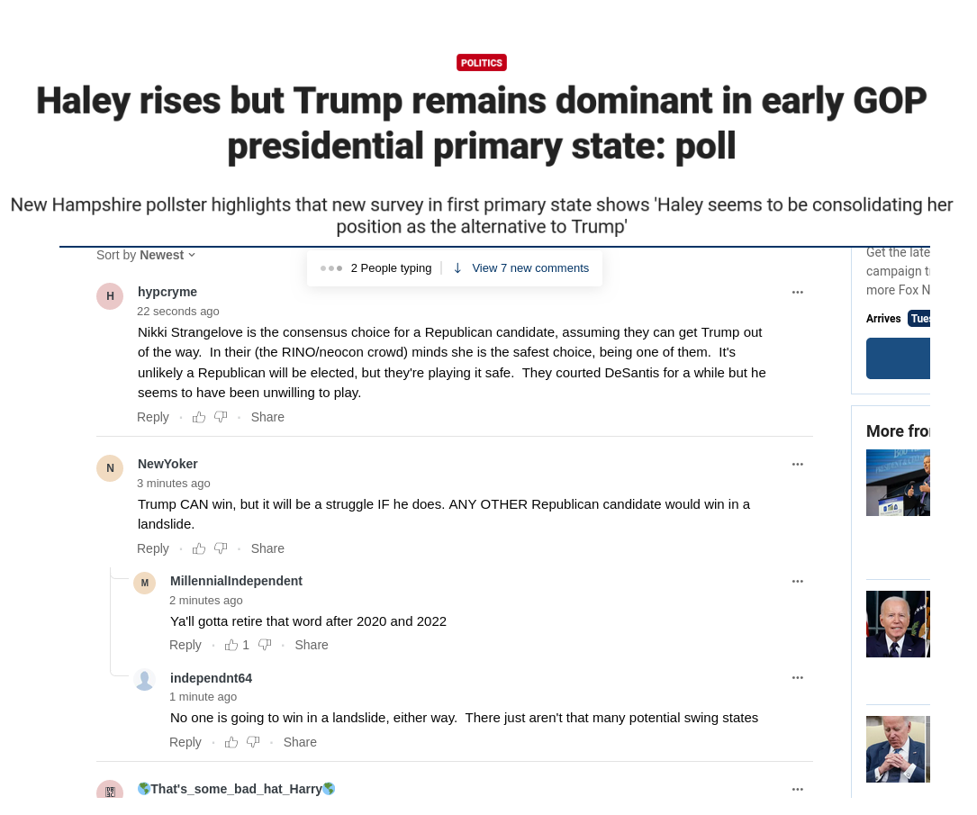This screenshot has width=977, height=815.
Task: Open hypcryme's user profile name
Action: click(167, 292)
